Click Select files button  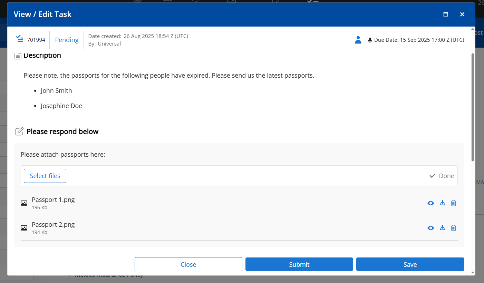45,176
